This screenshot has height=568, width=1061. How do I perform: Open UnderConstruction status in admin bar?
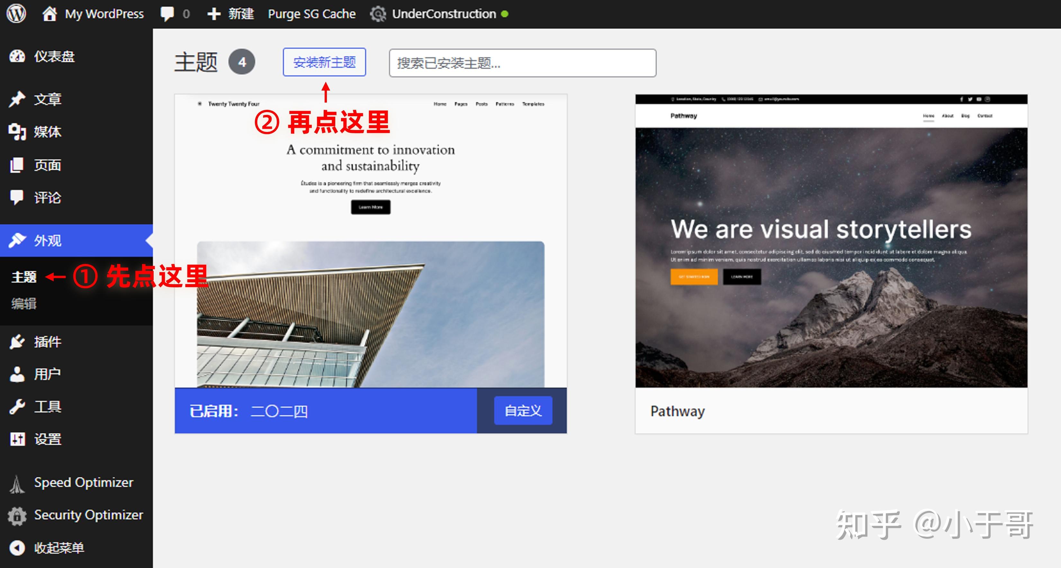click(x=443, y=14)
